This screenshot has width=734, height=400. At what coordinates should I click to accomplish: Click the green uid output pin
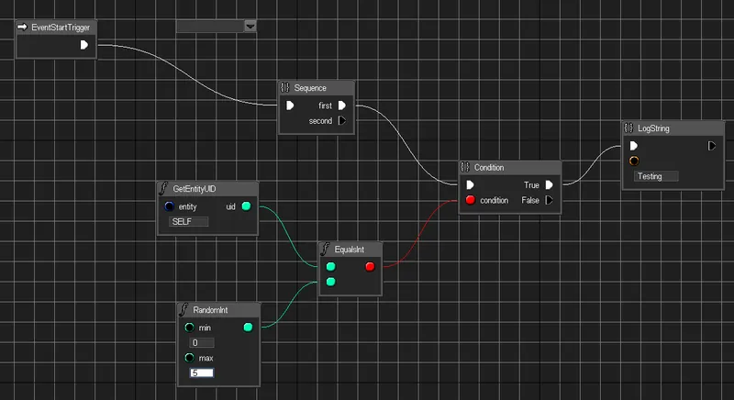pos(246,206)
